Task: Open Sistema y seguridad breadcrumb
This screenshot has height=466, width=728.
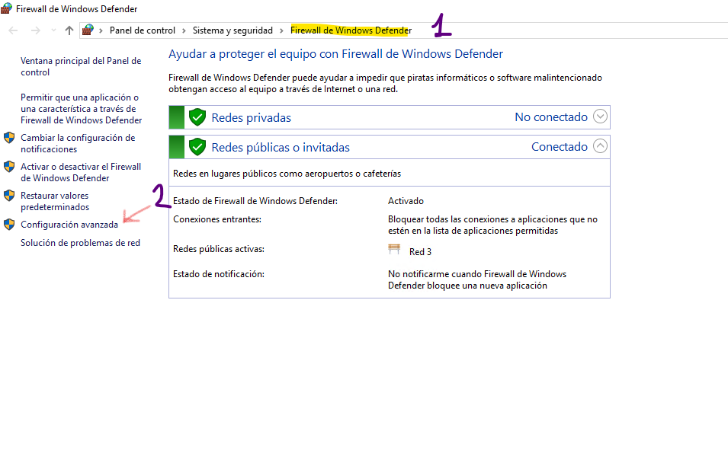Action: coord(233,30)
